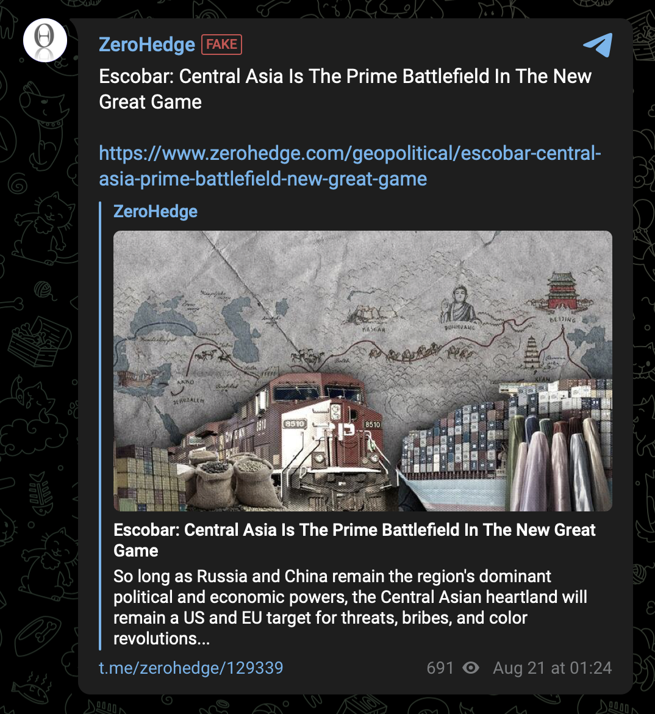Open the Silk Road map preview image
This screenshot has width=655, height=714.
(x=363, y=370)
